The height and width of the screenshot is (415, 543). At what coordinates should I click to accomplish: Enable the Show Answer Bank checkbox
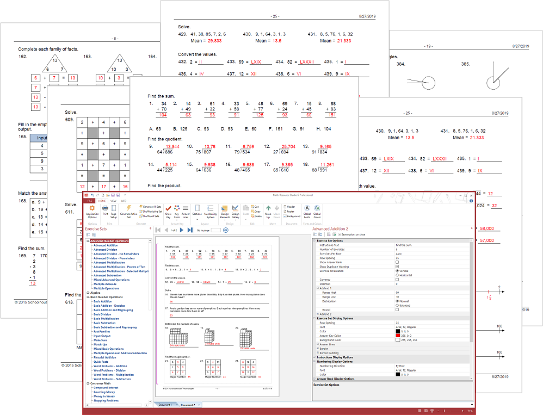pyautogui.click(x=397, y=262)
